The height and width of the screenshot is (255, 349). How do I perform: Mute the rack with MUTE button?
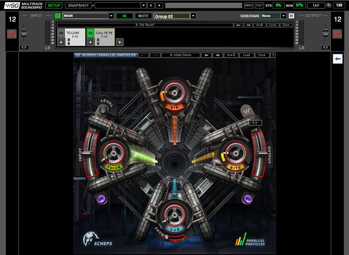[143, 16]
